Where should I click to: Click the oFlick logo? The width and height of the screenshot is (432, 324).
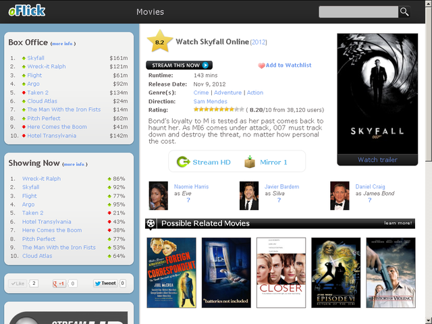27,11
